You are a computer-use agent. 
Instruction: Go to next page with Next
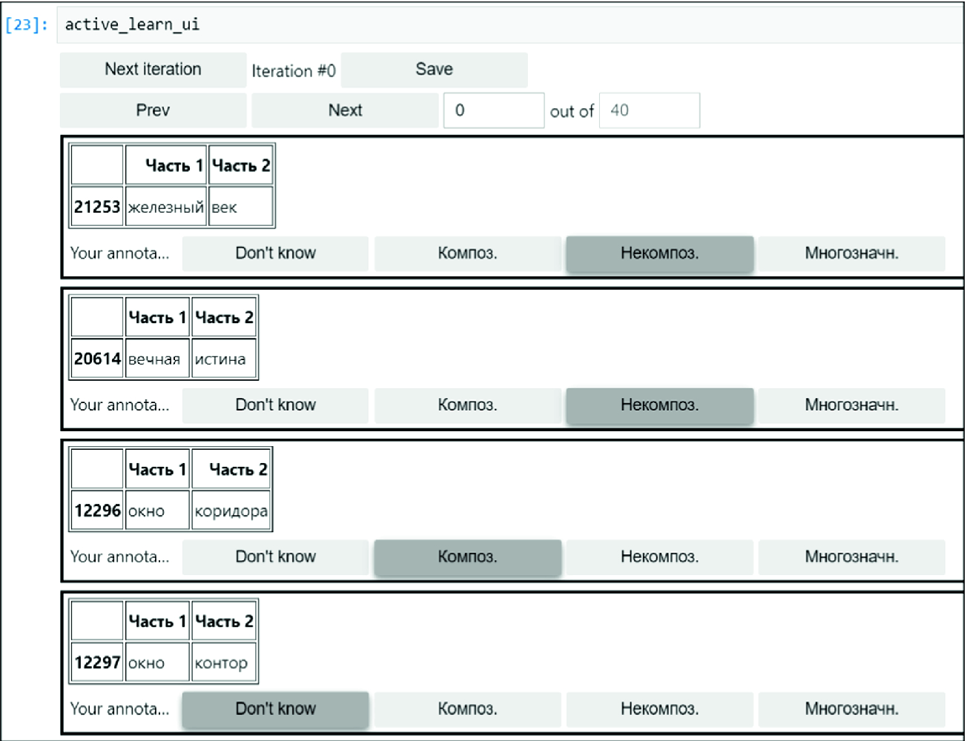[x=345, y=110]
